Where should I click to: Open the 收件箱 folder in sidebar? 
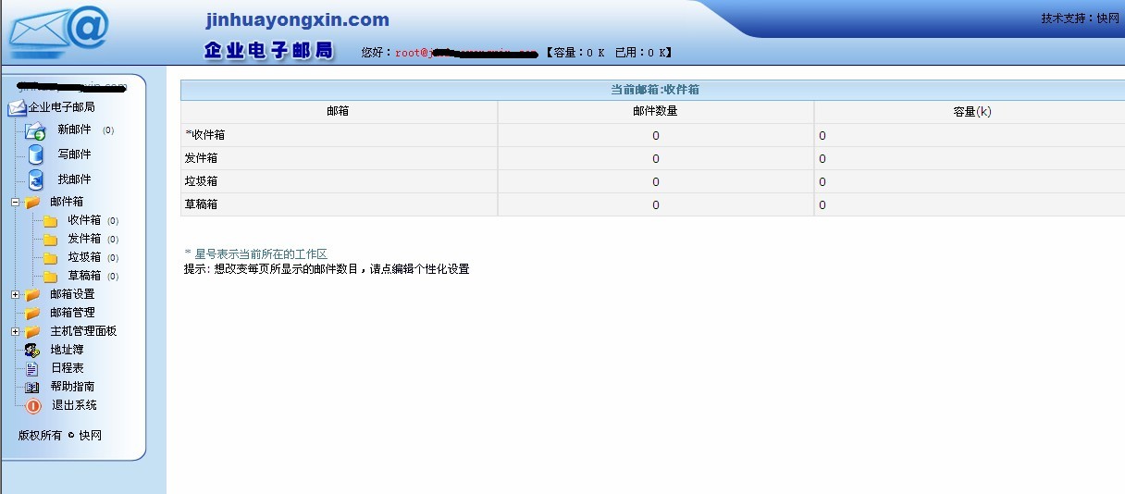pos(84,220)
